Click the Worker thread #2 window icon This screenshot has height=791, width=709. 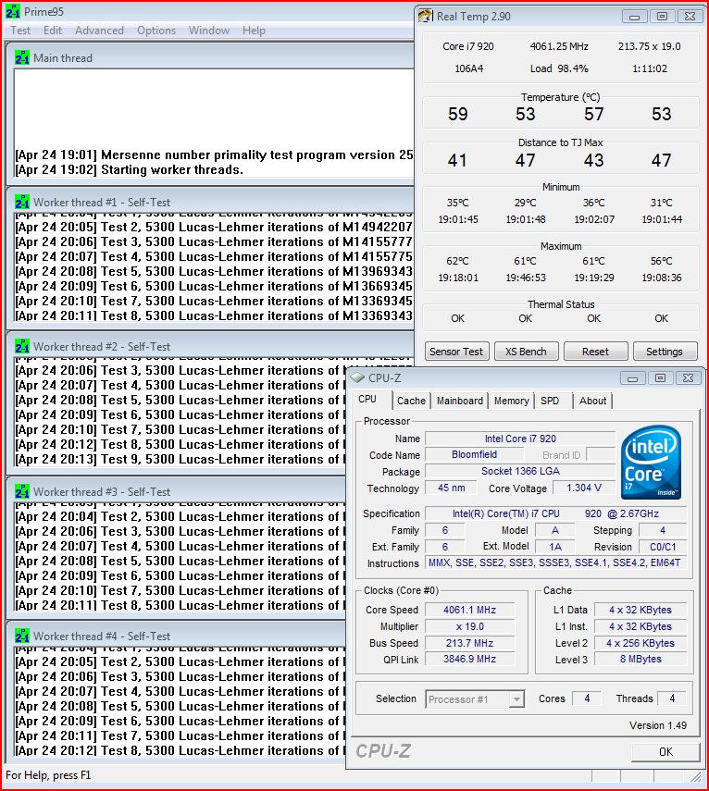(22, 346)
